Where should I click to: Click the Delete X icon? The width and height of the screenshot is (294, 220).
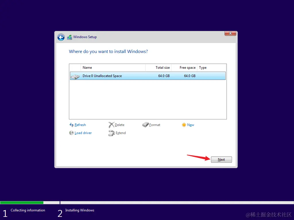point(111,125)
